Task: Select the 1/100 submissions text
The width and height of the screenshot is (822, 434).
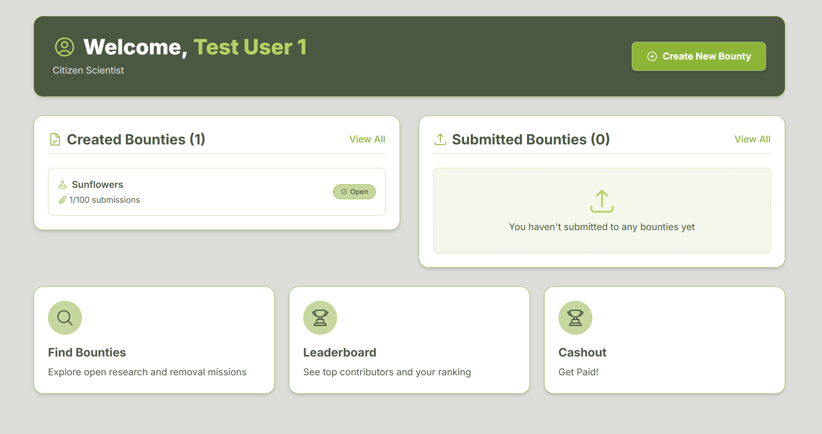Action: click(x=105, y=200)
